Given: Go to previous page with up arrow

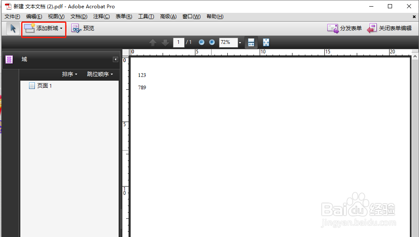Looking at the screenshot, I should 153,42.
